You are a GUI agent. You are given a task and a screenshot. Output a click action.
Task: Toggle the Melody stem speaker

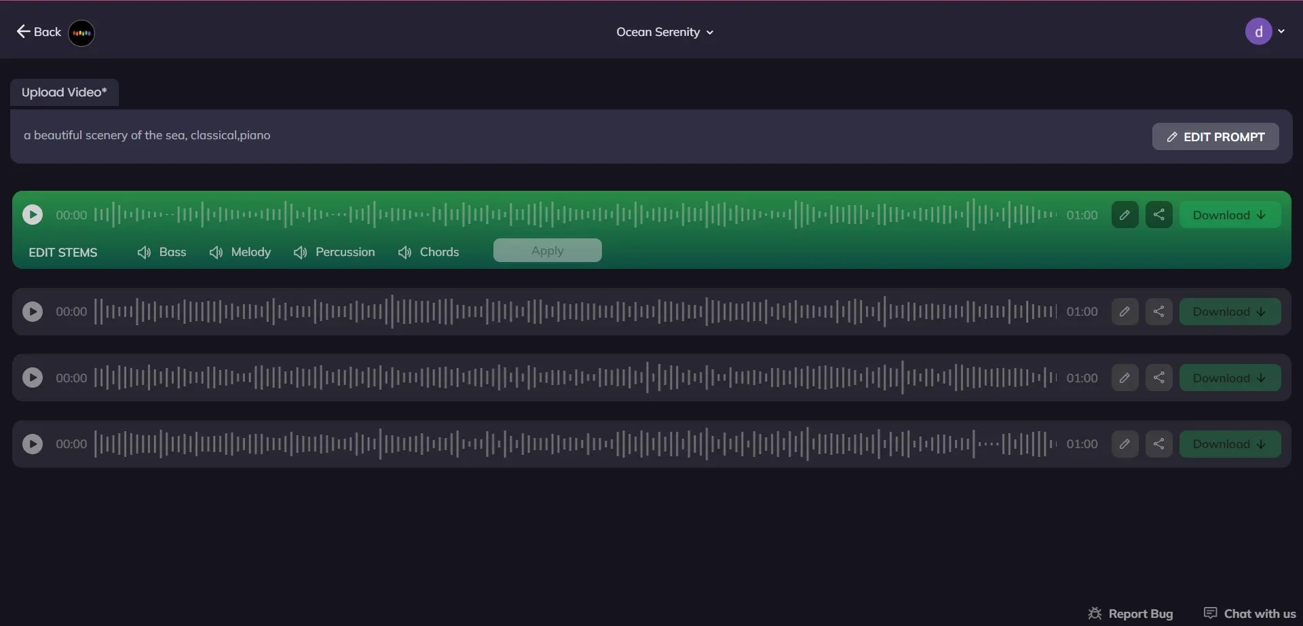coord(216,253)
